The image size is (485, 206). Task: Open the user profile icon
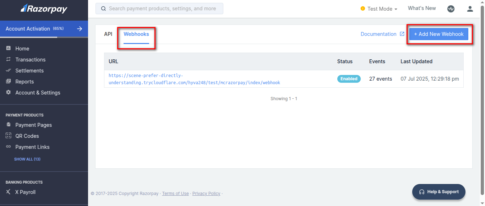pos(470,9)
